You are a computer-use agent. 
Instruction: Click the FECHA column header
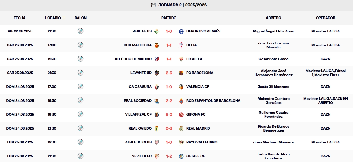(20, 18)
